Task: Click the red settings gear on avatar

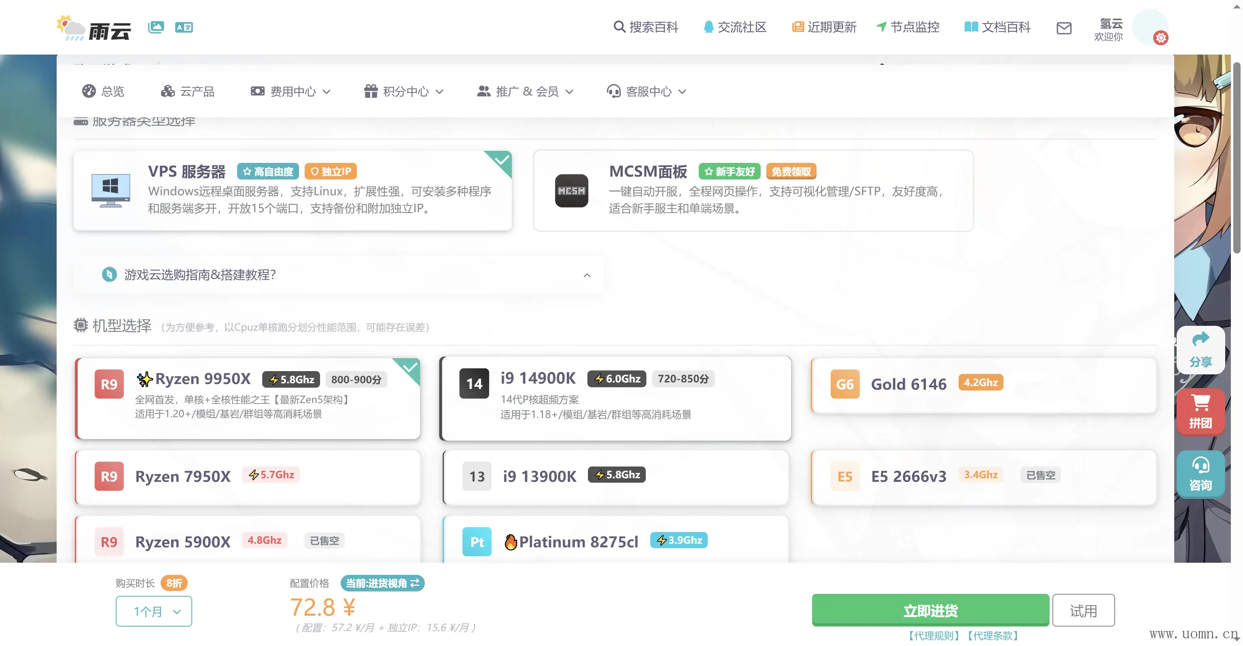Action: tap(1160, 38)
